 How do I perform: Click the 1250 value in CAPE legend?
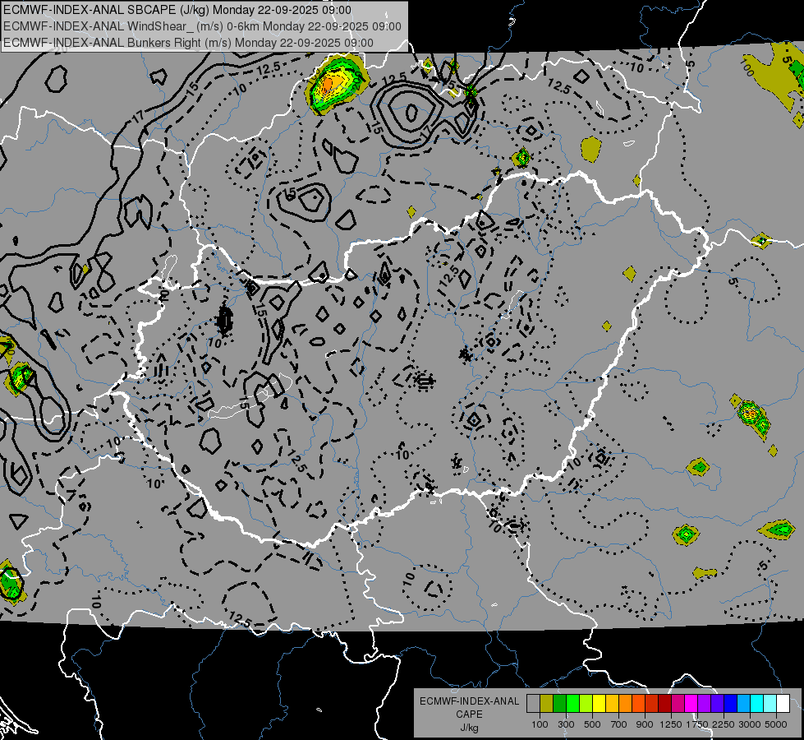point(671,724)
